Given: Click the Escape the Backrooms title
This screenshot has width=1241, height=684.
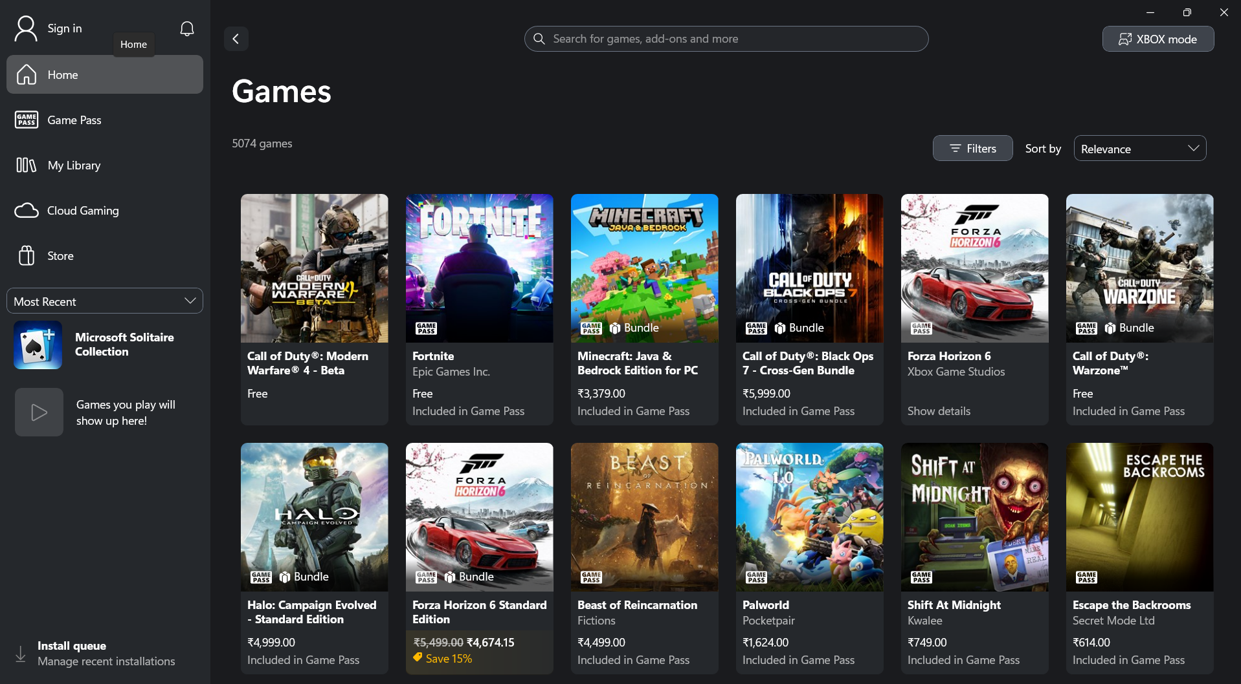Looking at the screenshot, I should pyautogui.click(x=1132, y=605).
